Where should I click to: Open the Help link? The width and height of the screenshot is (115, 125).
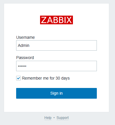[48, 118]
